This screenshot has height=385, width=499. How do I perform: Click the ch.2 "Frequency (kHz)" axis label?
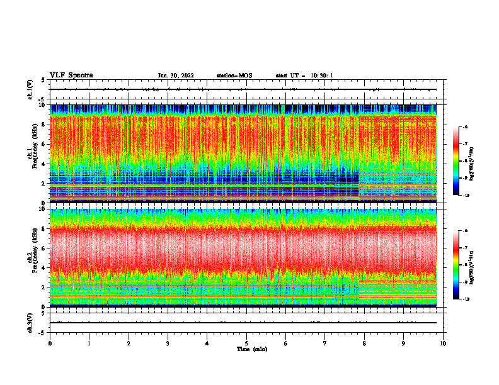tap(35, 250)
